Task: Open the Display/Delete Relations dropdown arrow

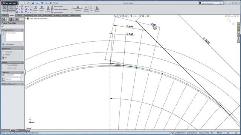Action: point(78,13)
